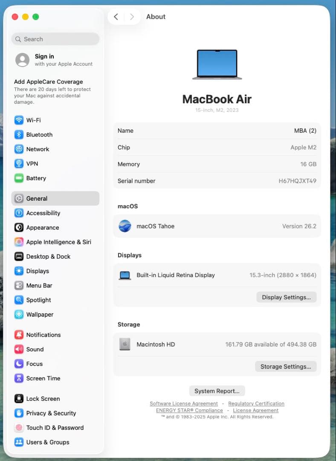Open the Sound speaker icon

[19, 349]
